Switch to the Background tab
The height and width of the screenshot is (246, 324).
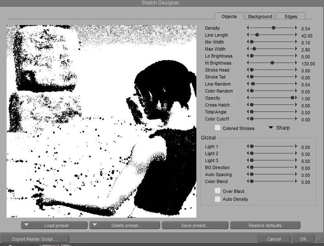pyautogui.click(x=260, y=16)
